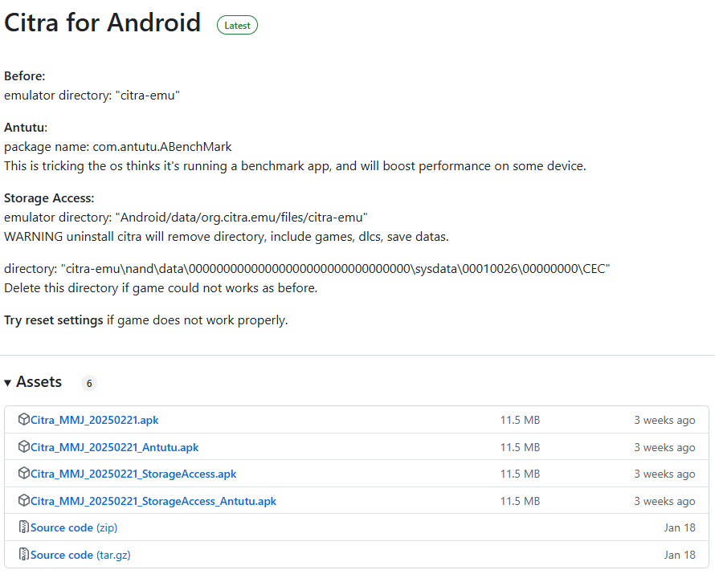This screenshot has height=574, width=715.
Task: Click the 11.5 MB size of Citra_MMJ_20250221.apk
Action: [520, 420]
